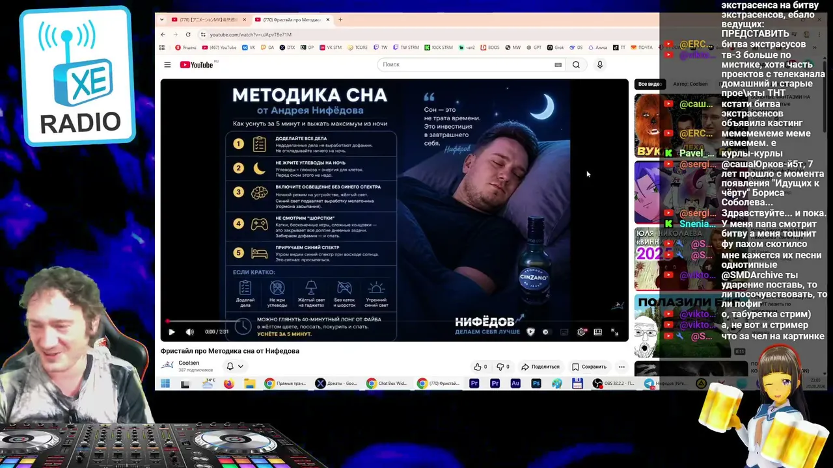
Task: Open Coolsen channel avatar
Action: [167, 366]
